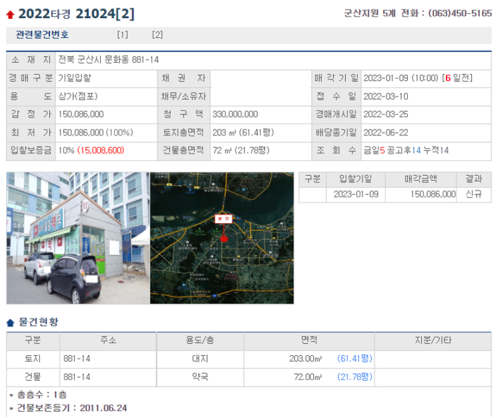Click the red up arrow beside case number
496x418 pixels.
(x=11, y=15)
